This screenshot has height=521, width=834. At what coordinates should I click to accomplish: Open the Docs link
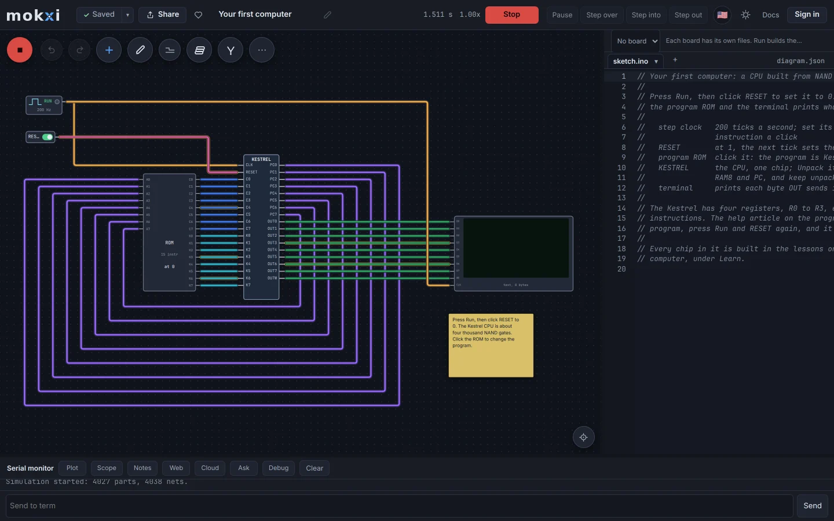770,15
